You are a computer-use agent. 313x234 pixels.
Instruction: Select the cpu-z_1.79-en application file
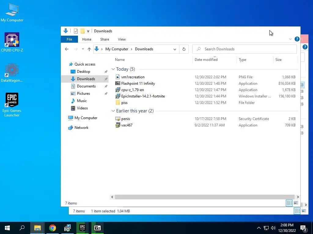click(133, 90)
